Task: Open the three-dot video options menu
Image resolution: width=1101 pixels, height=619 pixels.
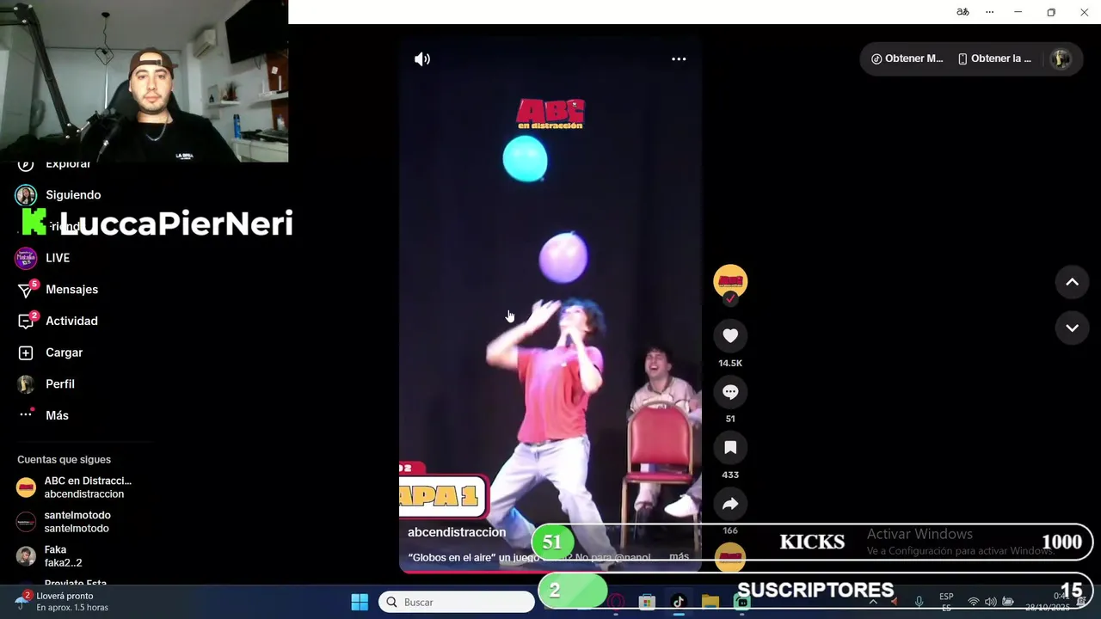Action: (x=679, y=59)
